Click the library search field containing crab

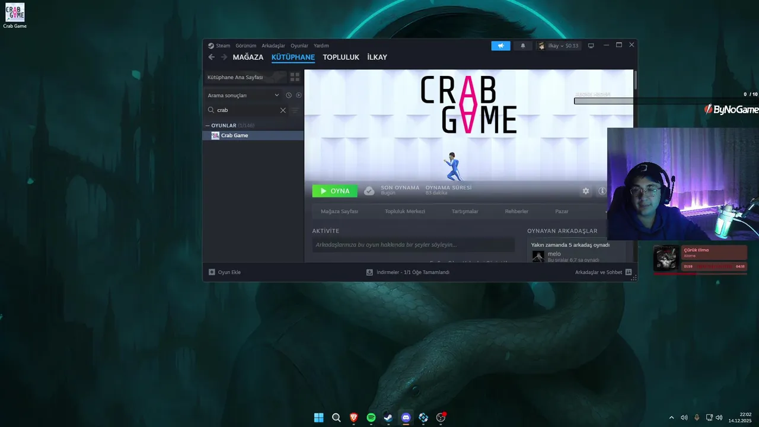pos(247,110)
